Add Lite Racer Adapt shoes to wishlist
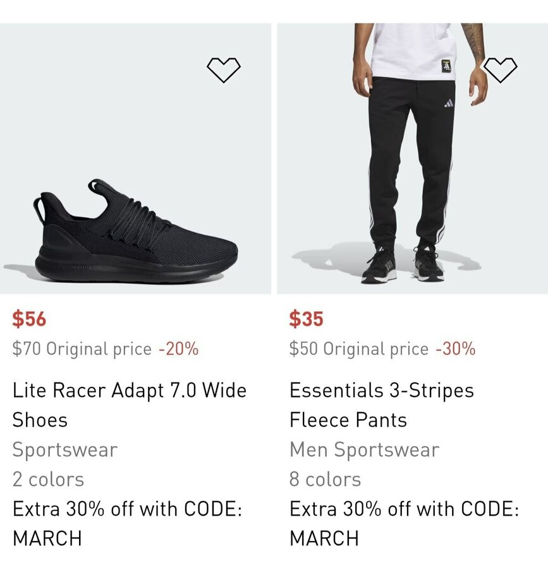 [x=224, y=70]
